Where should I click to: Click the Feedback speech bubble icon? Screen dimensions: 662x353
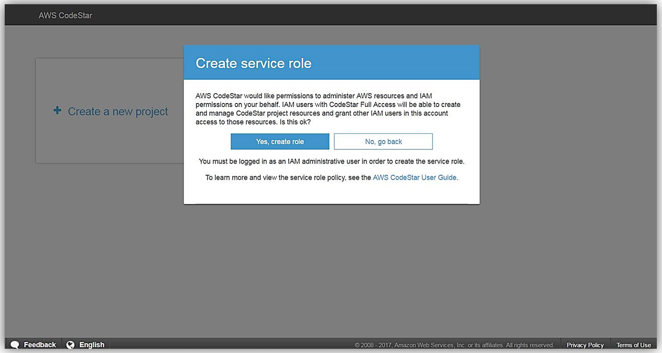[x=15, y=345]
